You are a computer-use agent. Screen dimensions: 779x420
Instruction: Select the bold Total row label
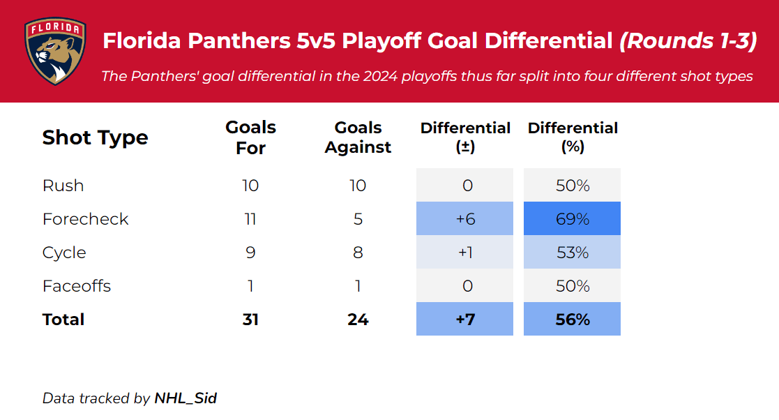tap(63, 320)
